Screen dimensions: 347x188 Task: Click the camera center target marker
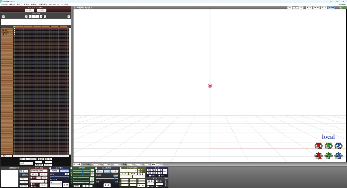[x=210, y=86]
